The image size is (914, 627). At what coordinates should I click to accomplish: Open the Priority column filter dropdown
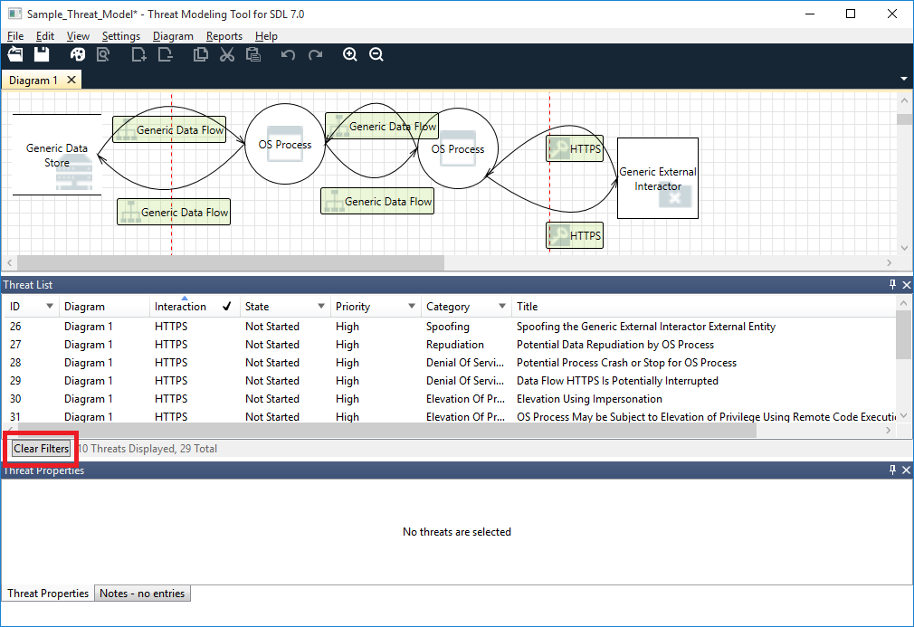coord(410,307)
